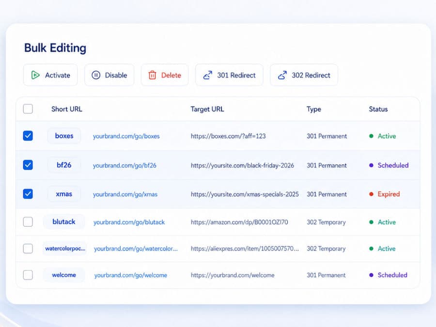This screenshot has width=436, height=327.
Task: Click the Short URL column header
Action: click(67, 109)
